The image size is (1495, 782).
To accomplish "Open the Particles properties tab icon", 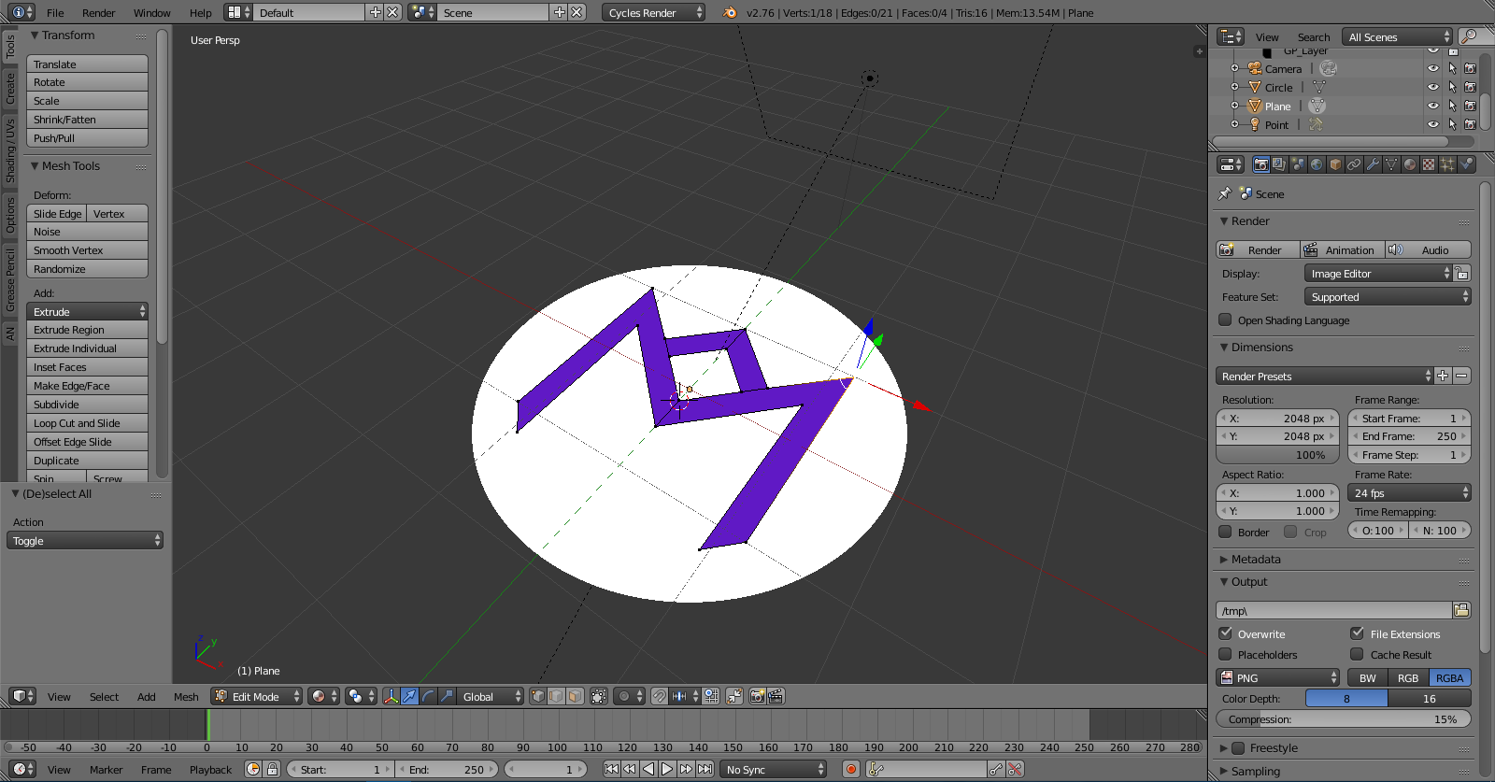I will click(x=1447, y=164).
